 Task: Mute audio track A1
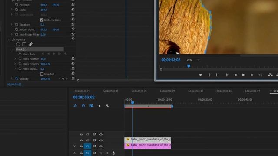(x=101, y=153)
